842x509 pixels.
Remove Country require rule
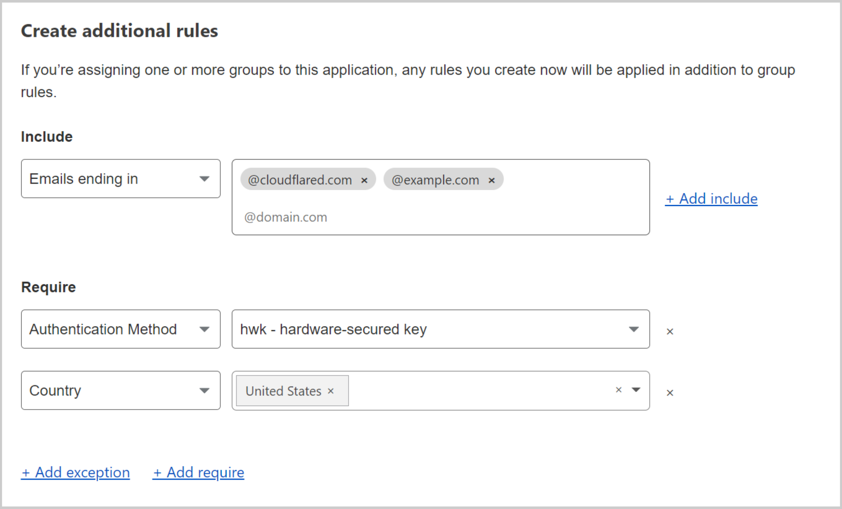(x=670, y=391)
